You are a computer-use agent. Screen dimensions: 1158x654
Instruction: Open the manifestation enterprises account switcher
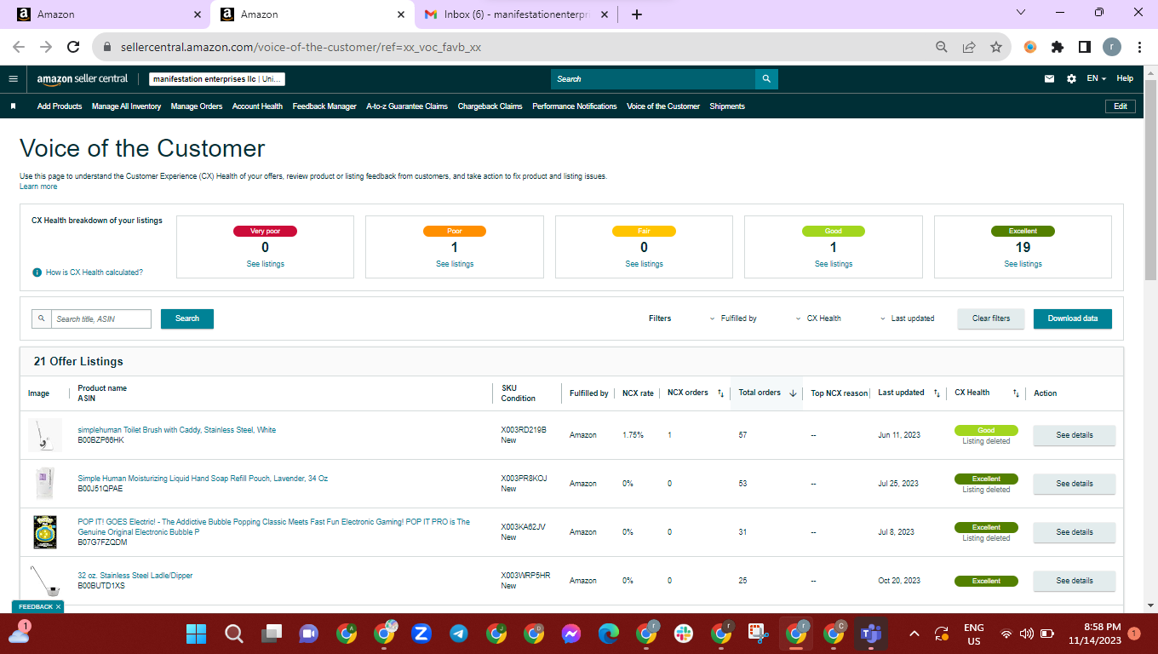tap(217, 79)
